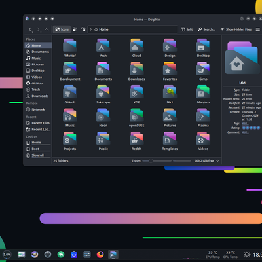Switch to Compact view mode
Viewport: 262px width, 262px height.
tap(75, 29)
